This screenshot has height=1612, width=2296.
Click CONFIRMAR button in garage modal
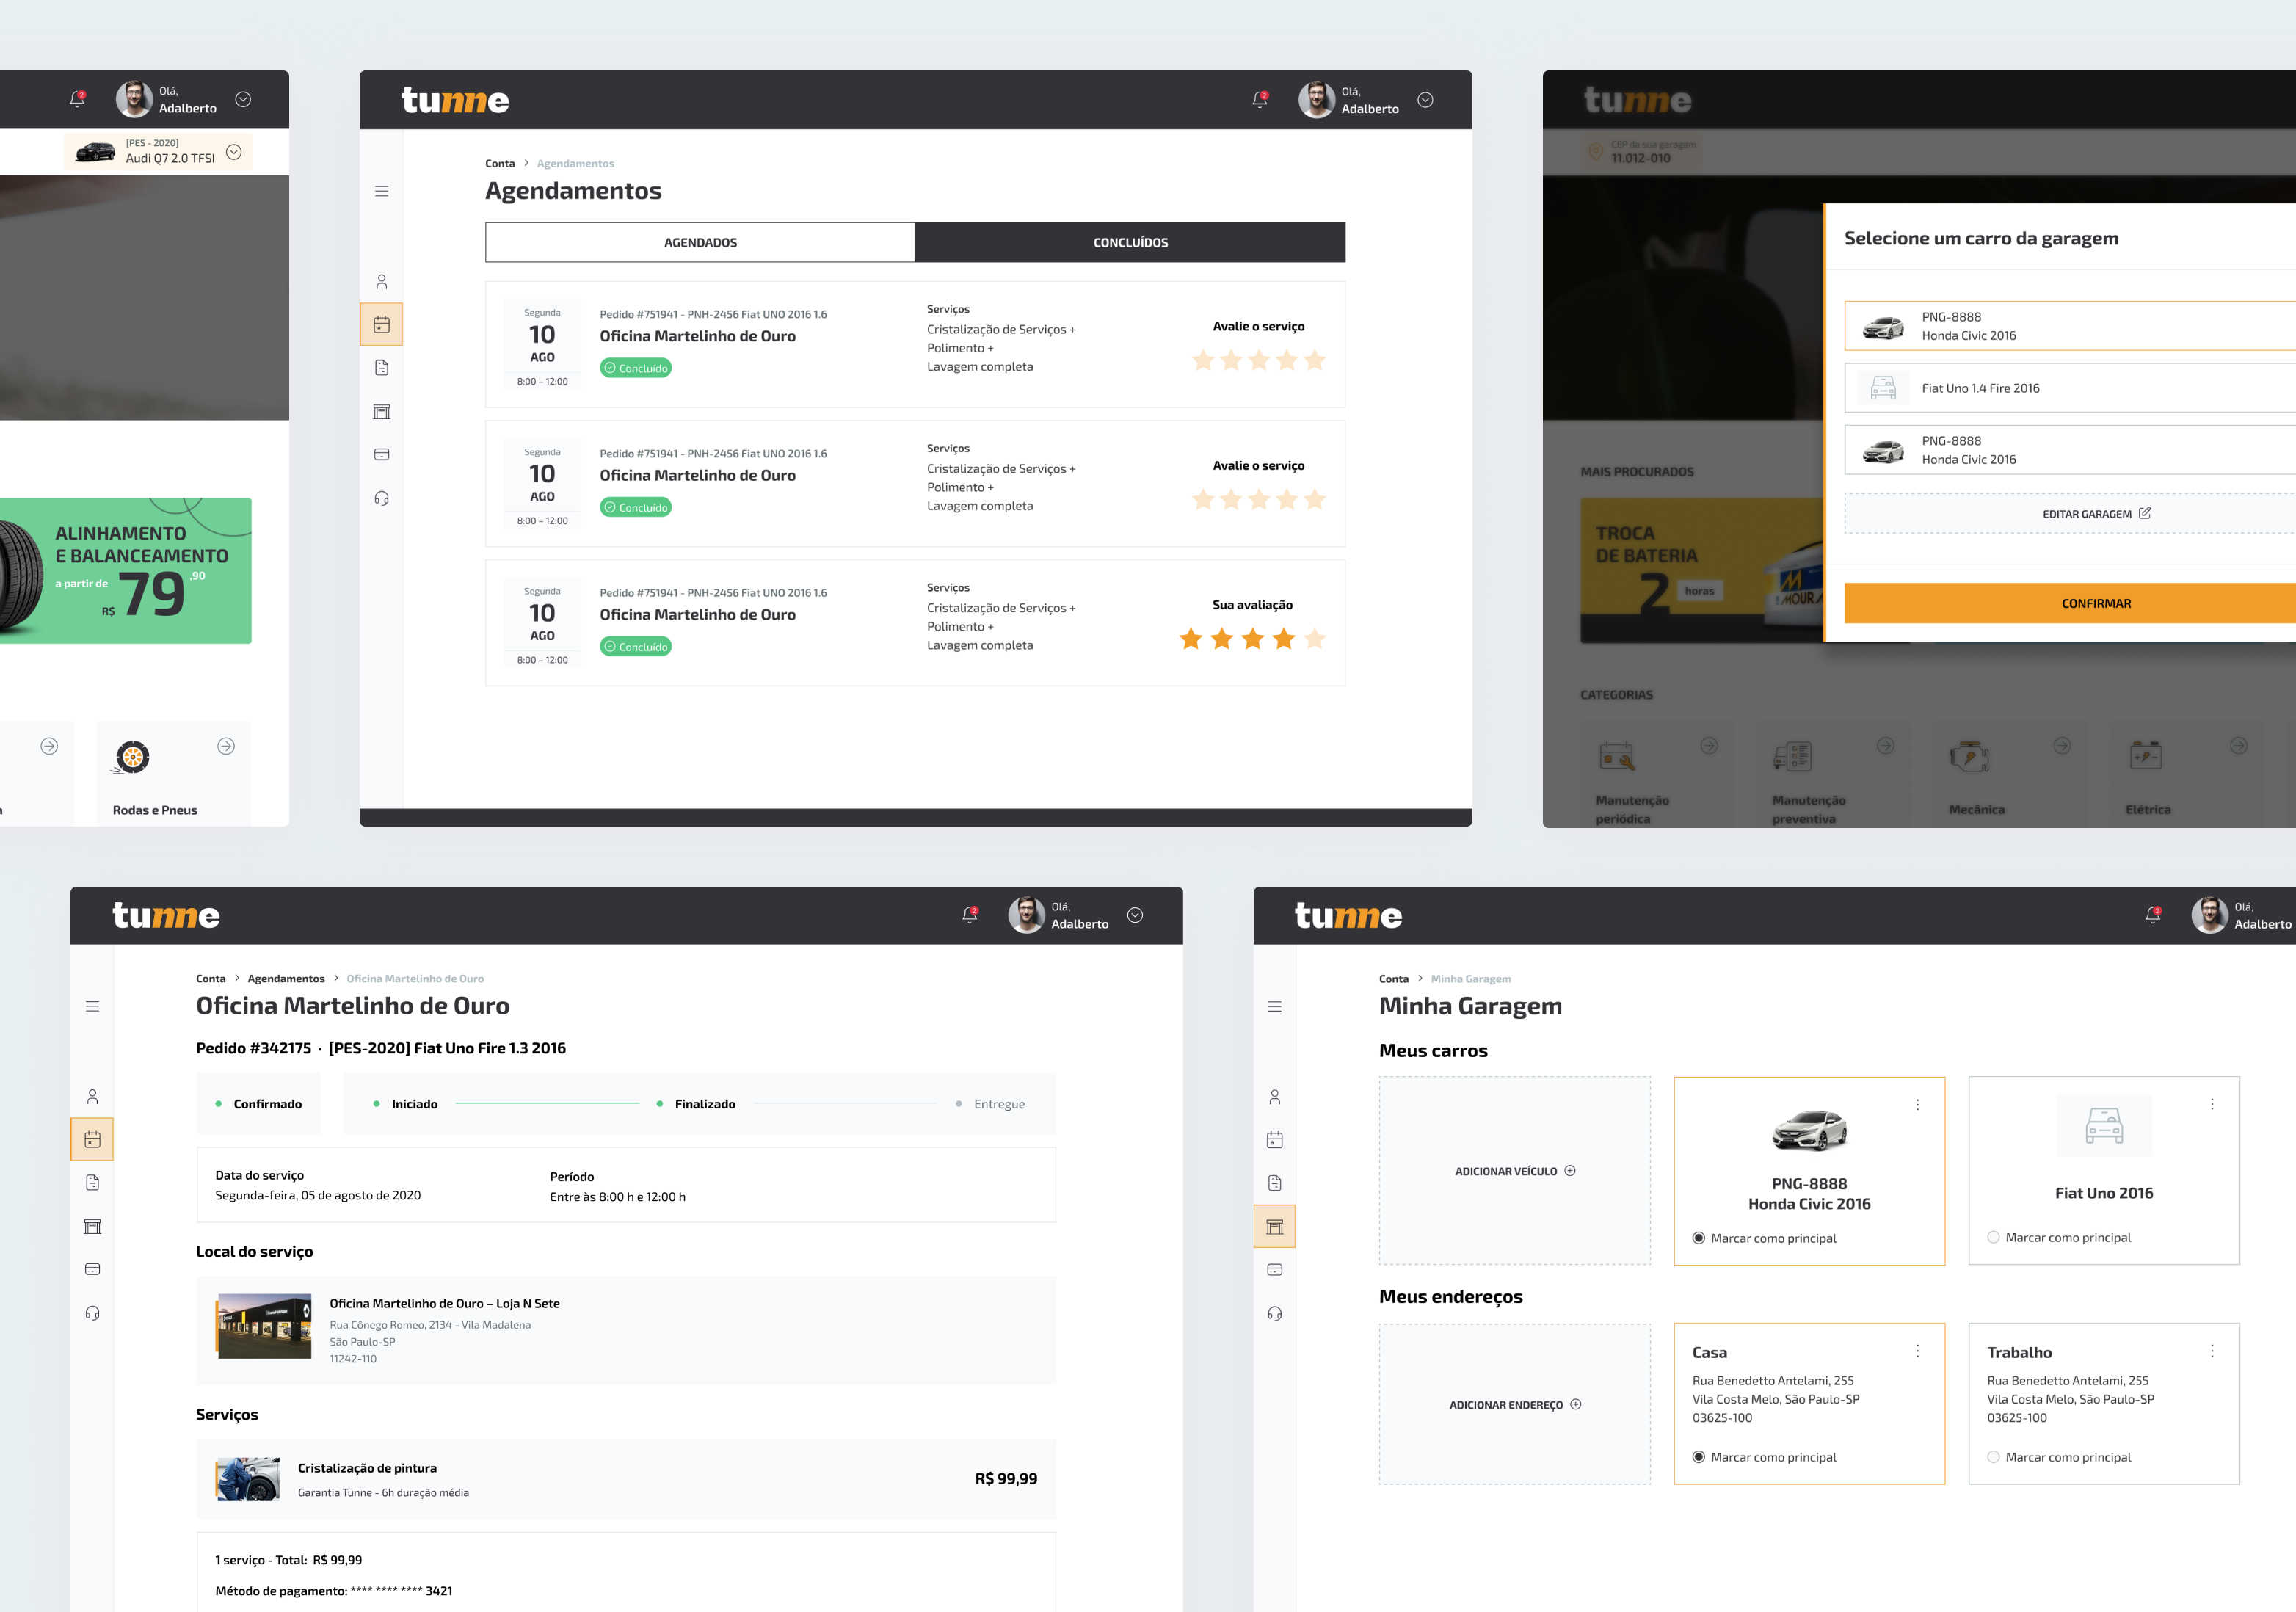click(x=2070, y=603)
